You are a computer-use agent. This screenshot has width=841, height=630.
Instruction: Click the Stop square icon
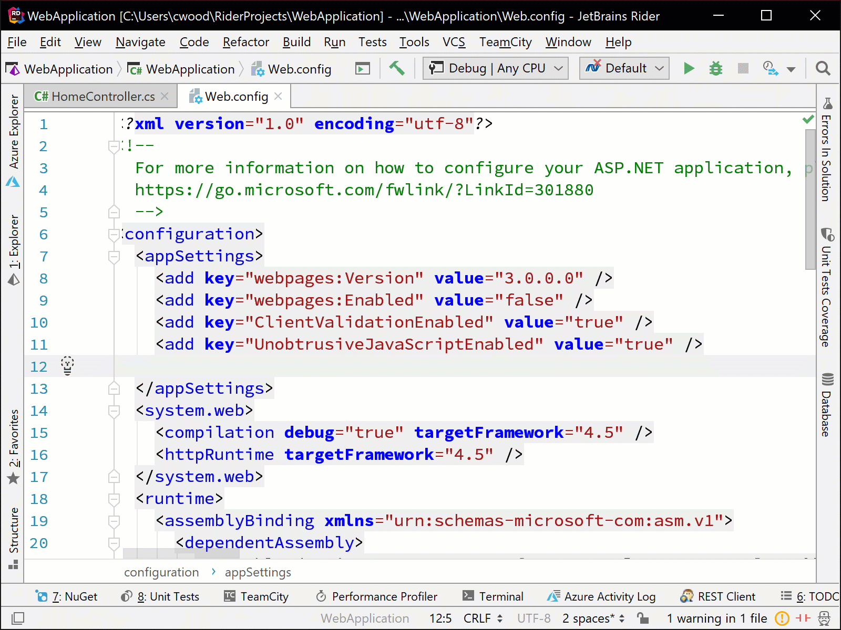coord(743,68)
